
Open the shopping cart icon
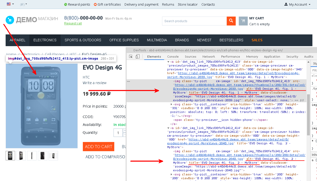tap(243, 21)
